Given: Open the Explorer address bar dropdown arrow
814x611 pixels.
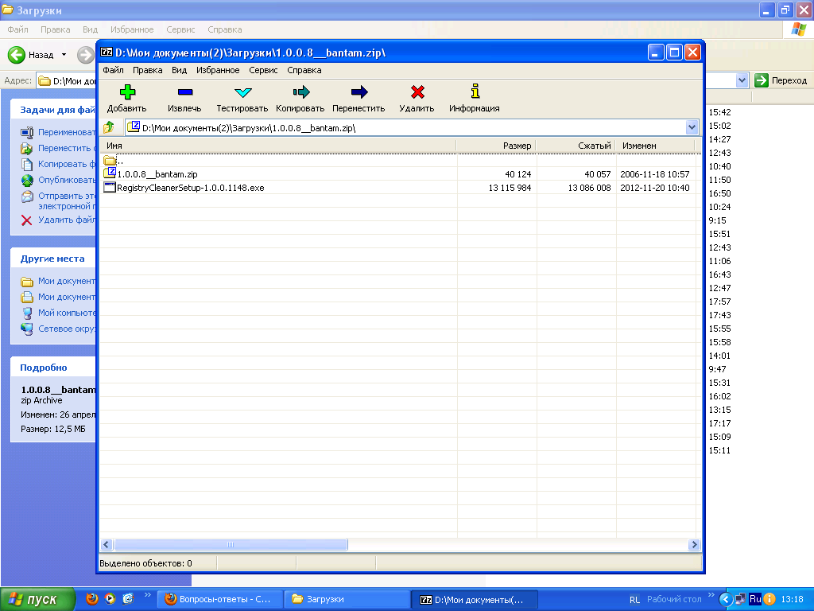Looking at the screenshot, I should 742,80.
